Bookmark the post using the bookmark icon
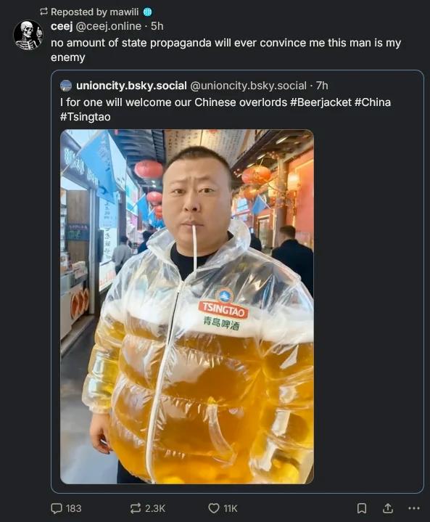The image size is (430, 522). point(362,508)
